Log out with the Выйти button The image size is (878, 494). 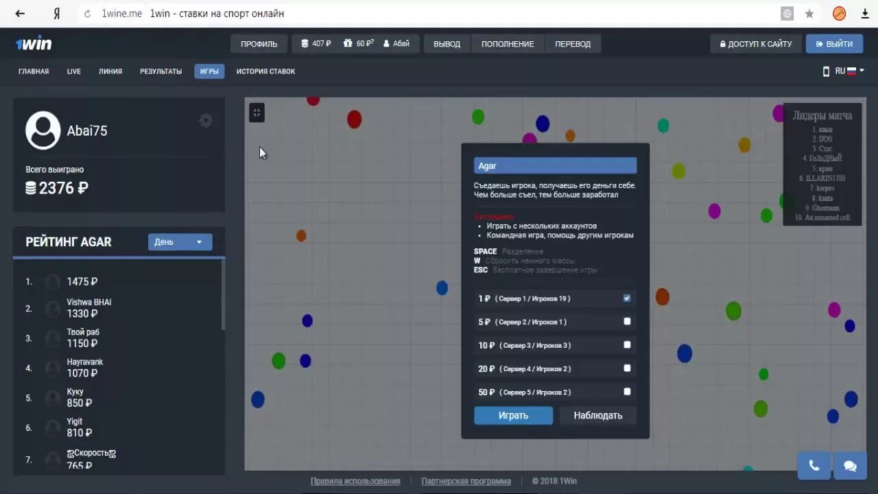pos(835,44)
